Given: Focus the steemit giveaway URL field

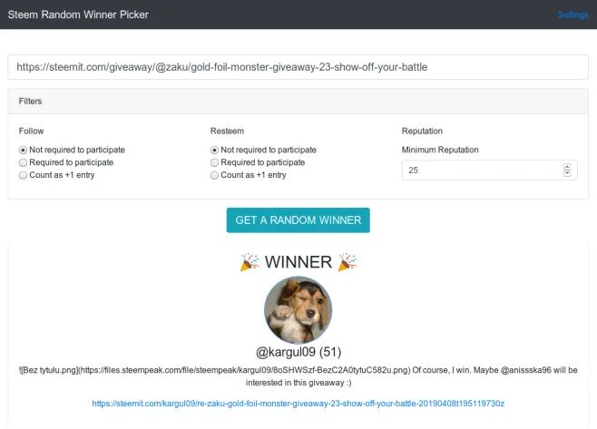Looking at the screenshot, I should (298, 67).
